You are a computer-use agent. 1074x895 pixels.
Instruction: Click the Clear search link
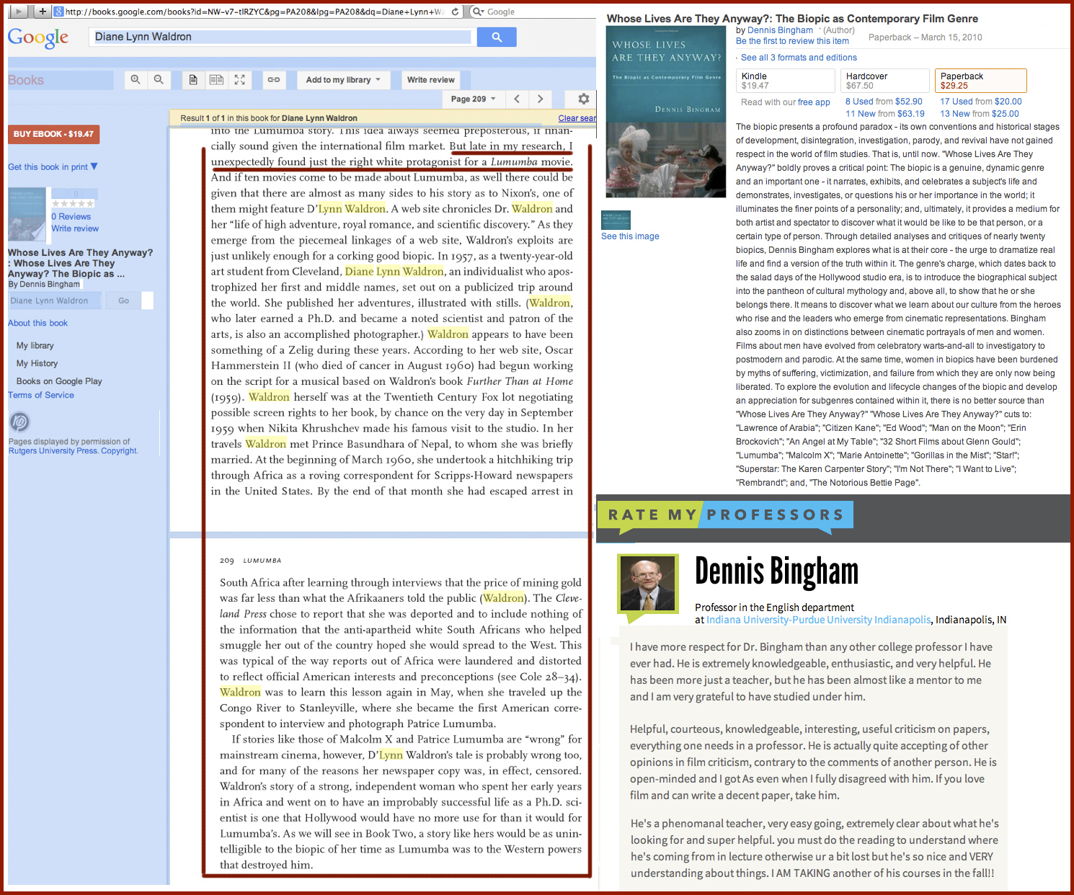pos(577,118)
